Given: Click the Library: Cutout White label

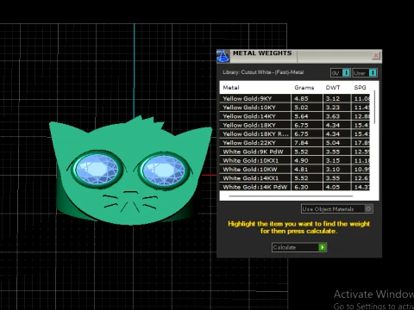Looking at the screenshot, I should 263,72.
